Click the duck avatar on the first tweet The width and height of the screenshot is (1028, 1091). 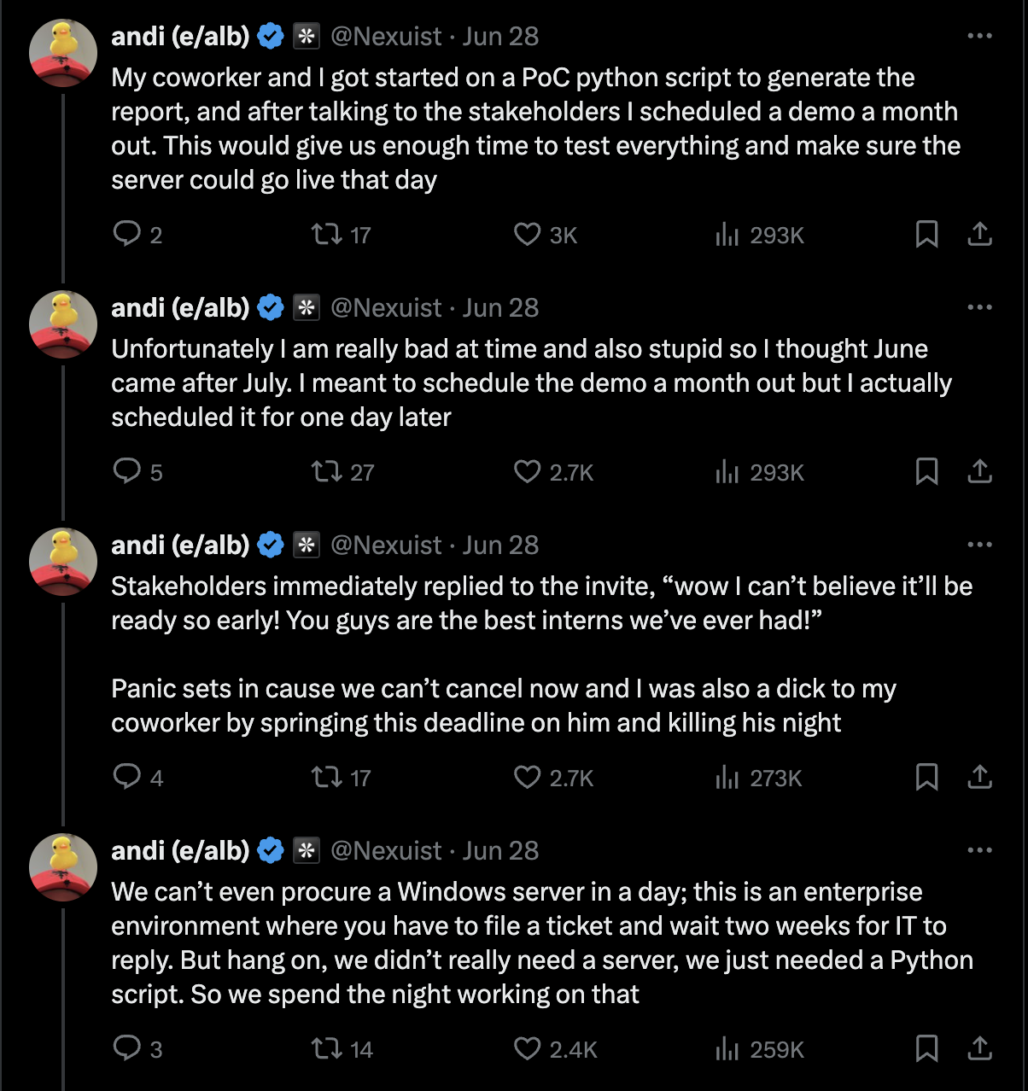point(63,53)
